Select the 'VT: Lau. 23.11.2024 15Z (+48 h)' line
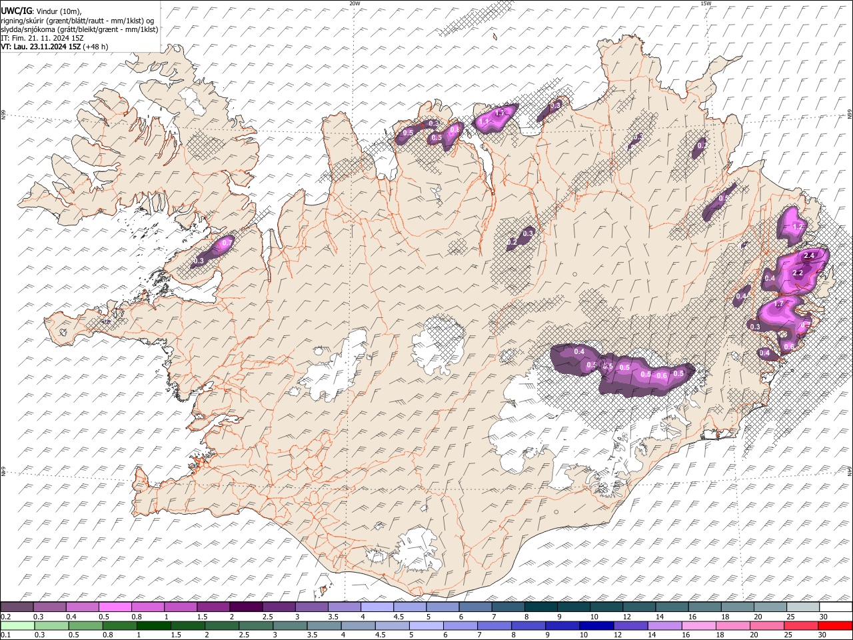 click(x=55, y=47)
